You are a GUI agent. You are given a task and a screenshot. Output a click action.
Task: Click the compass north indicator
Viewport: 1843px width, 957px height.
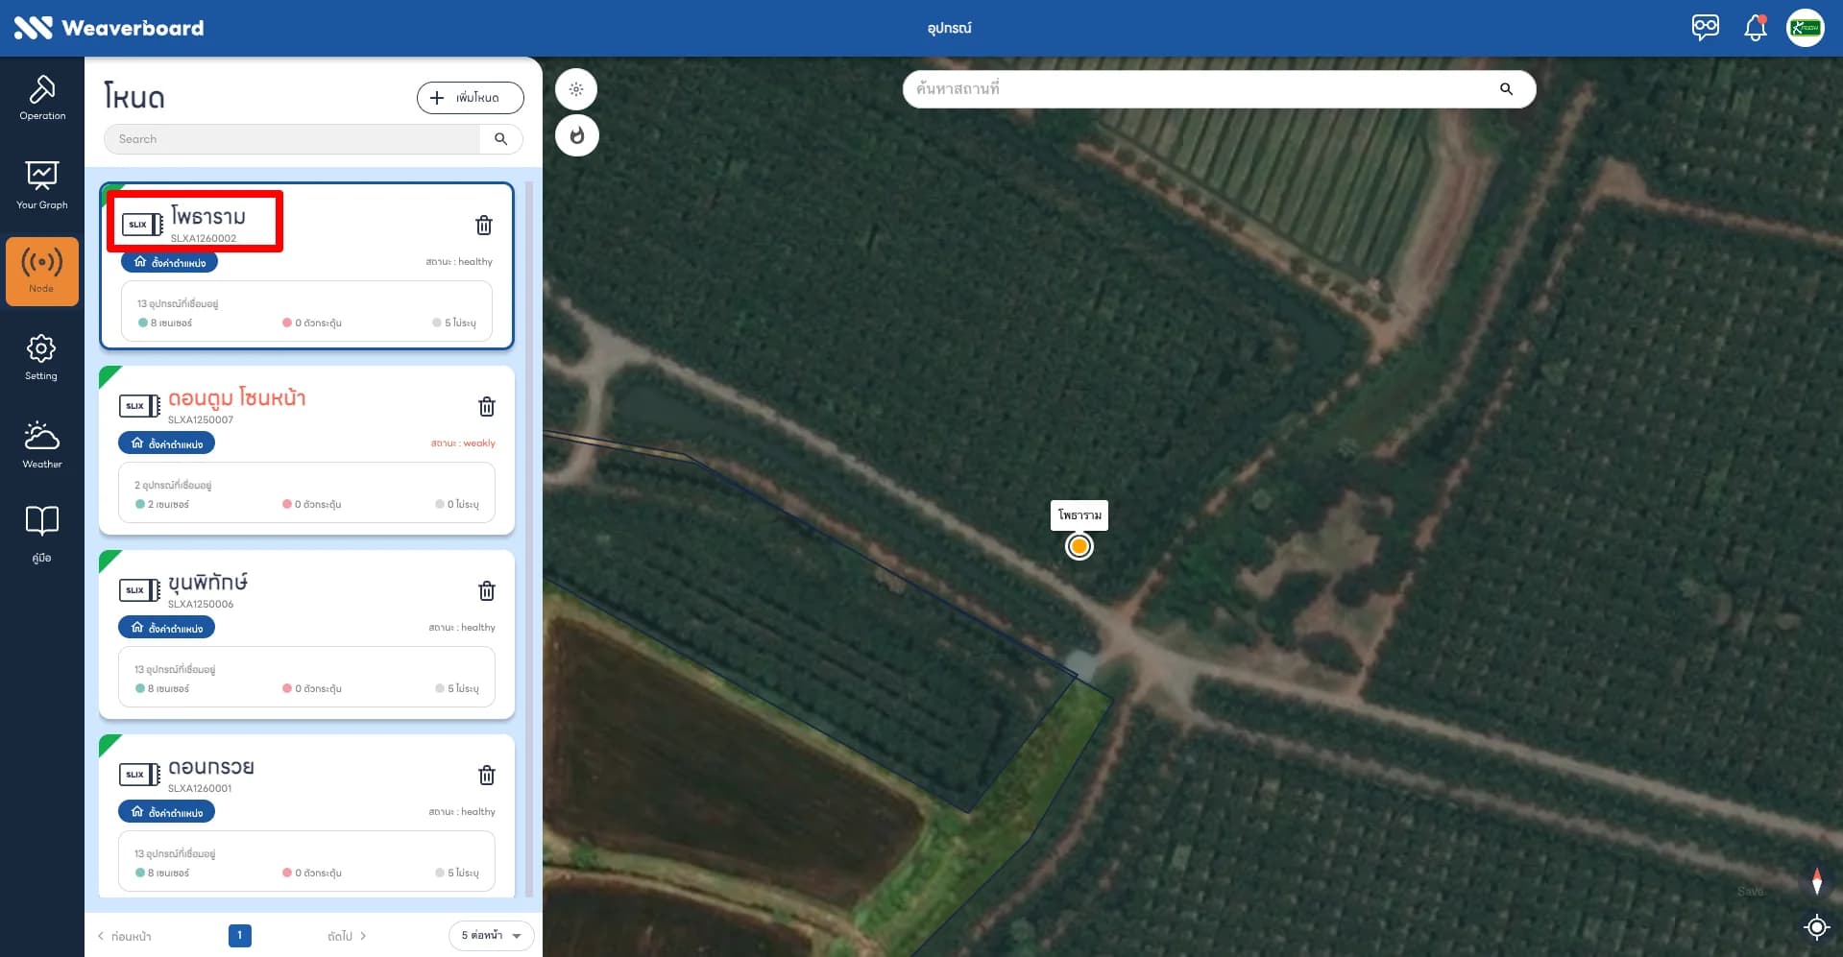[1816, 881]
